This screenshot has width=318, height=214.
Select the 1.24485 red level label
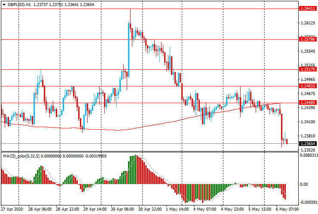308,103
